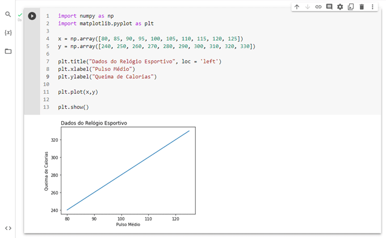Click the plt.title code line

(139, 61)
